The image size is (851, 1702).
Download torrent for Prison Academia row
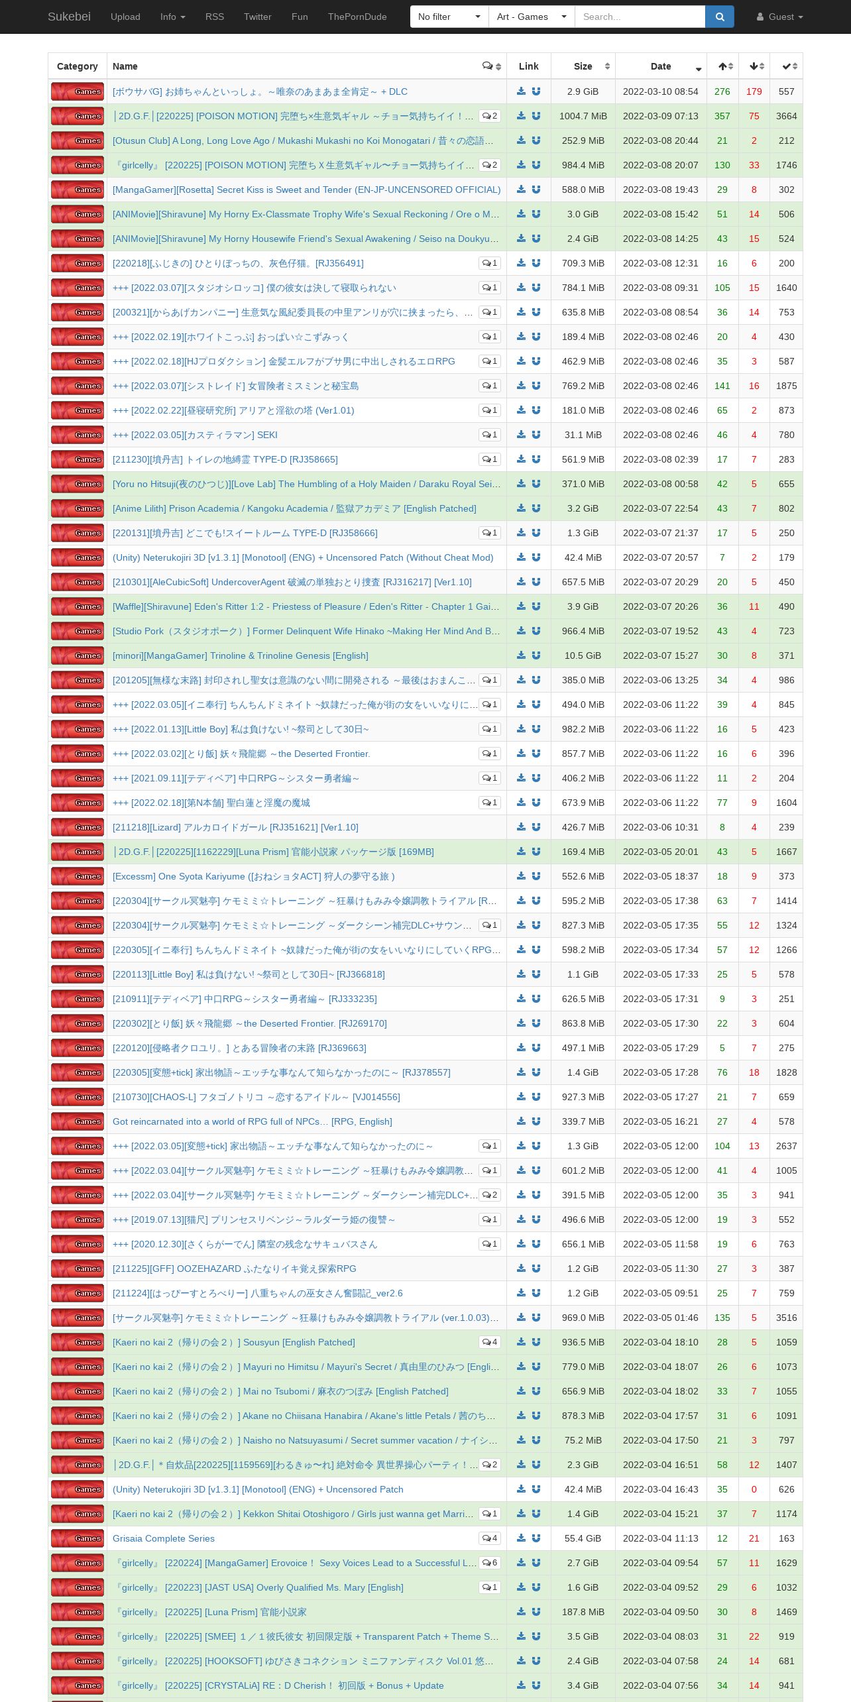pos(522,508)
